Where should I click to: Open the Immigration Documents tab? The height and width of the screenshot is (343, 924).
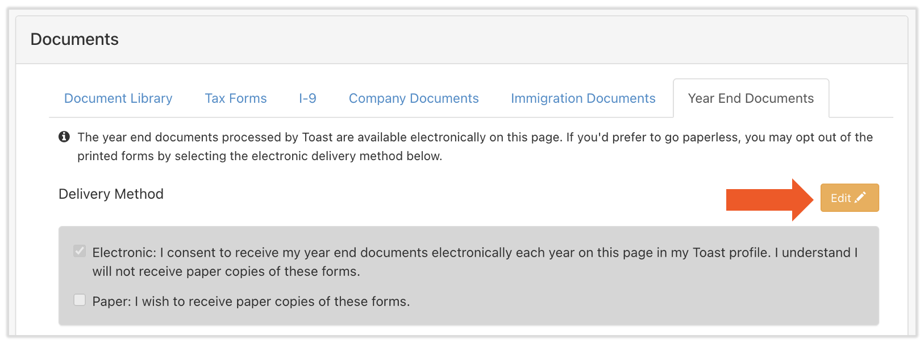tap(583, 98)
